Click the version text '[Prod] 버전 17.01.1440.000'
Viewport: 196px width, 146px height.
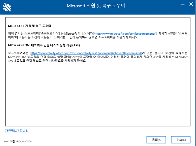point(17,142)
